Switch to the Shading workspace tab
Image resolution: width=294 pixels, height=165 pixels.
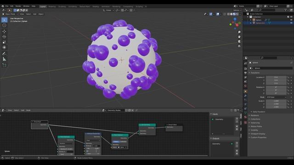96,6
